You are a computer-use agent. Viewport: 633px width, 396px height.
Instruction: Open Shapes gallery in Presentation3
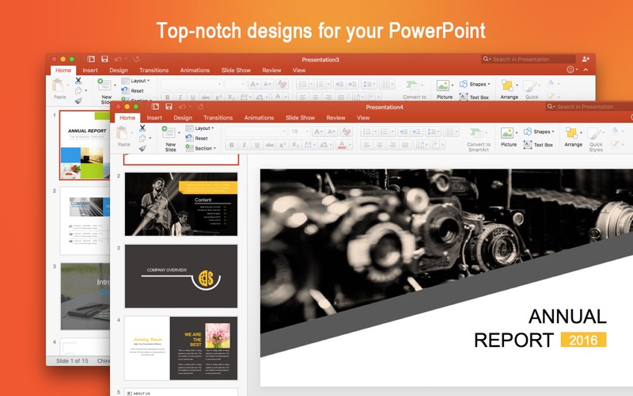(475, 84)
